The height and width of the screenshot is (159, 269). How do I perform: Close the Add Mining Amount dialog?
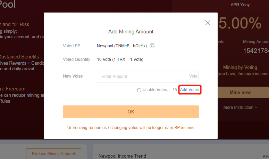pyautogui.click(x=208, y=23)
